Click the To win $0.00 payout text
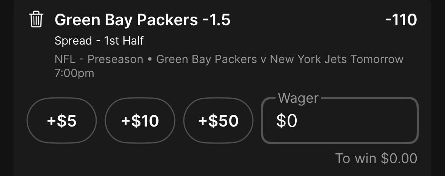 pos(376,158)
